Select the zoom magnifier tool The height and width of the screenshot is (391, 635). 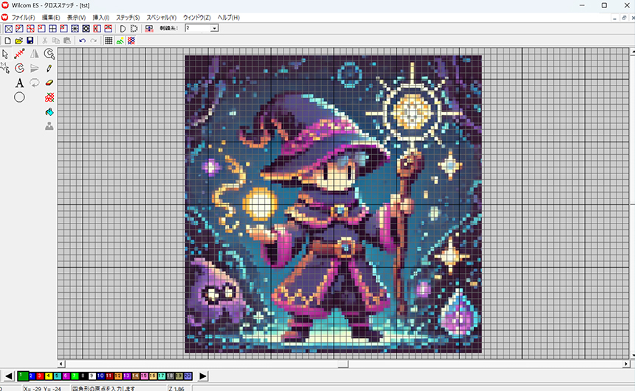point(49,54)
